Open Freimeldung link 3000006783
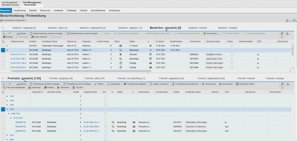This screenshot has width=297, height=141. [20, 122]
